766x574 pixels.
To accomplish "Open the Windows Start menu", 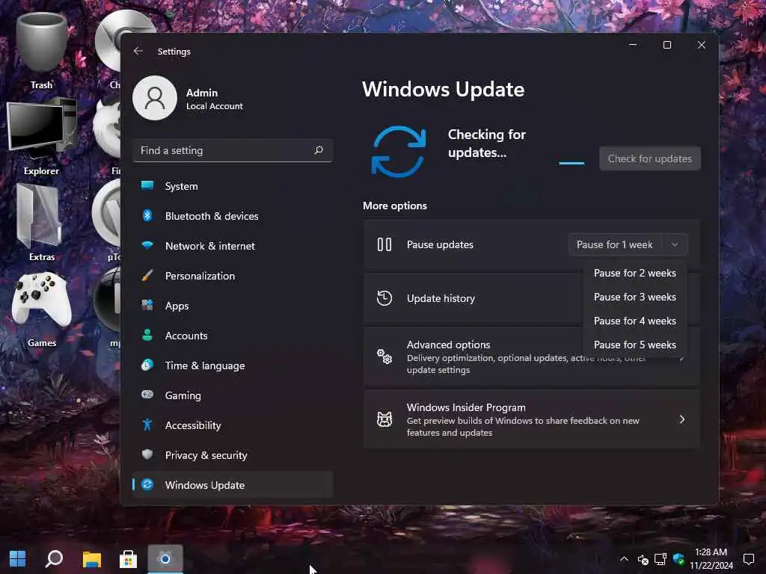I will pos(18,558).
